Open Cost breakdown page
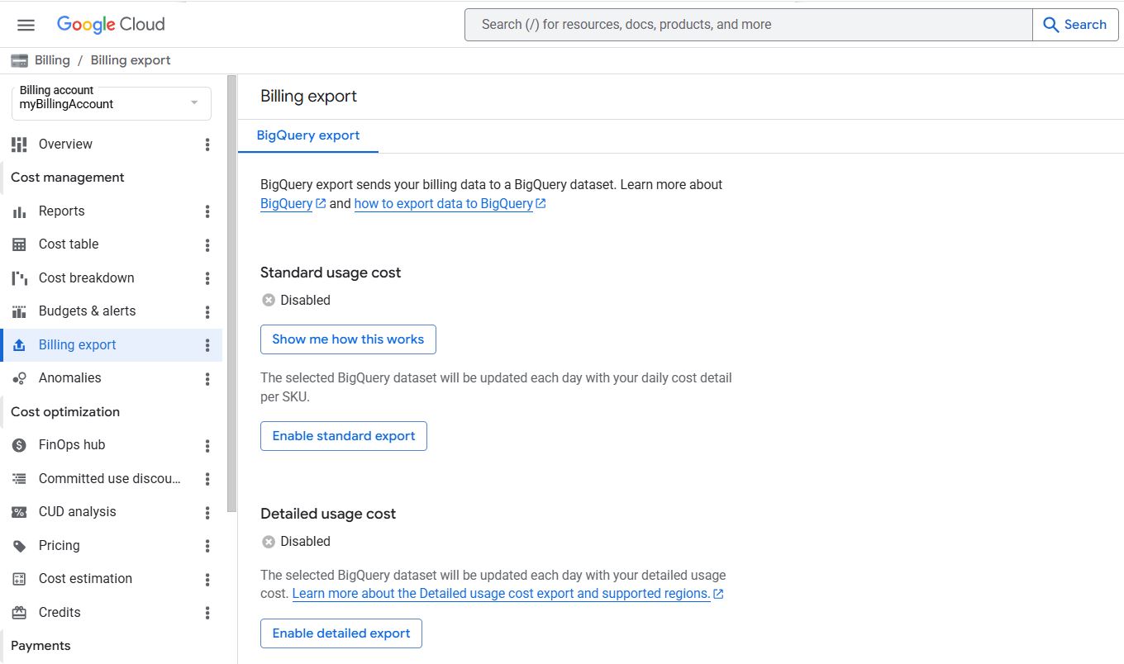The height and width of the screenshot is (664, 1124). (87, 278)
